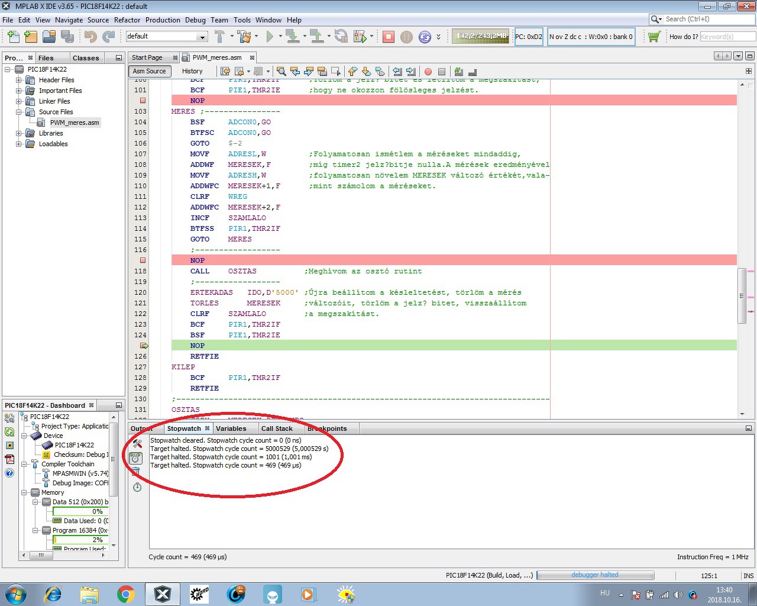Click the History view button
The image size is (757, 606).
(x=192, y=71)
